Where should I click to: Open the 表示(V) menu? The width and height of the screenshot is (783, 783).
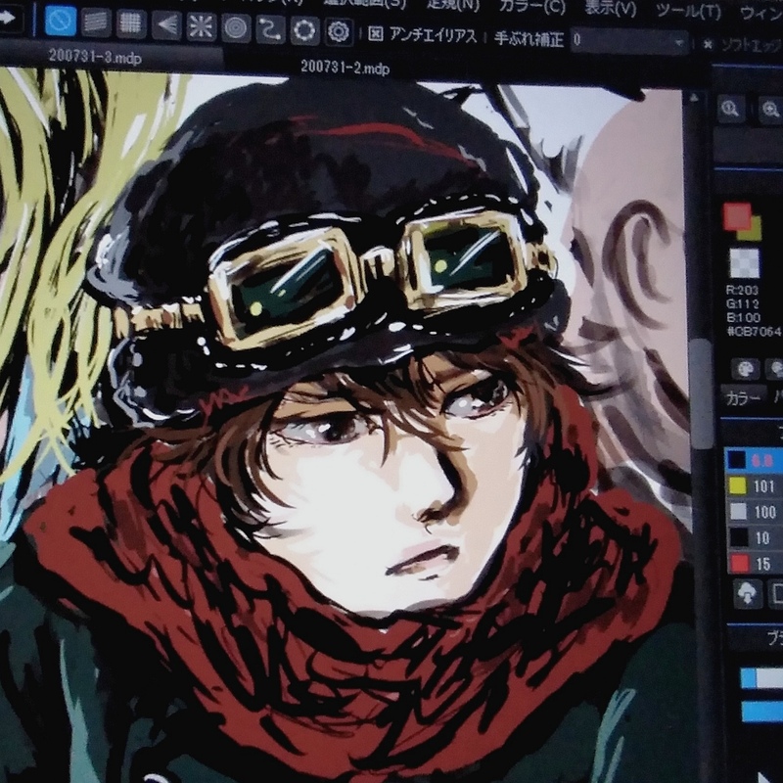[611, 8]
